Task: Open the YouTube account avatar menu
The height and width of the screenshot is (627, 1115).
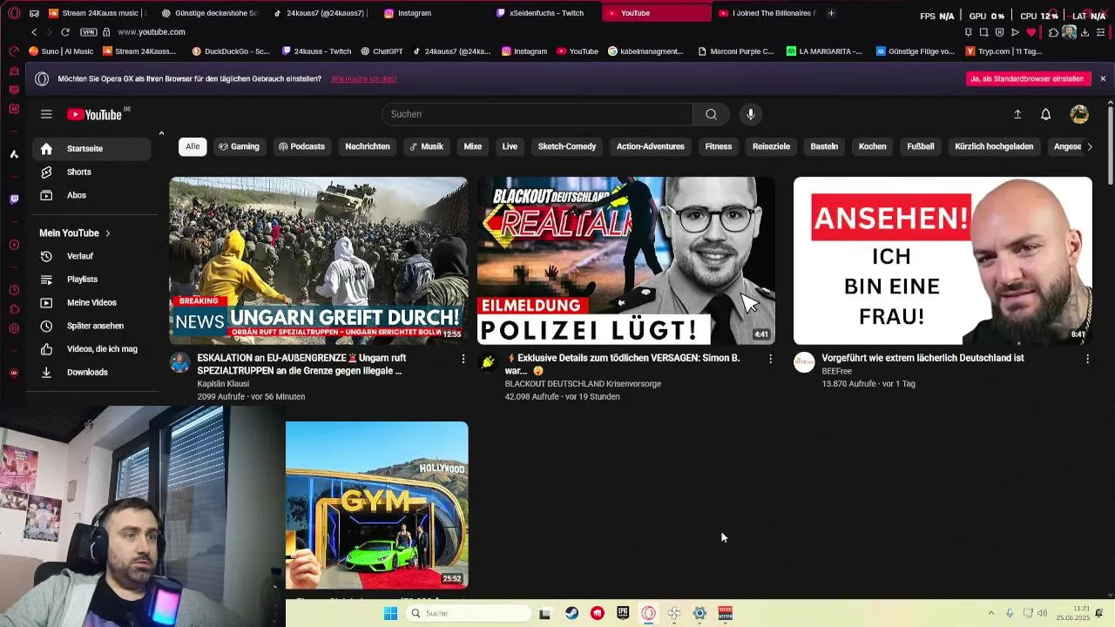Action: (1079, 114)
